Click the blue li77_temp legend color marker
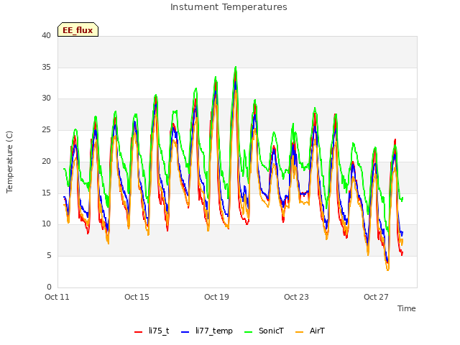This screenshot has width=460, height=345. click(x=185, y=332)
